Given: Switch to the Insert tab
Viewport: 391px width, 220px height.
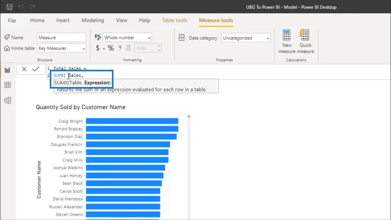Looking at the screenshot, I should (x=63, y=20).
